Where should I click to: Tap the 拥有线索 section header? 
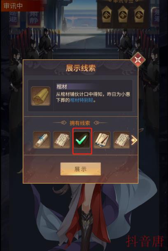click(80, 123)
